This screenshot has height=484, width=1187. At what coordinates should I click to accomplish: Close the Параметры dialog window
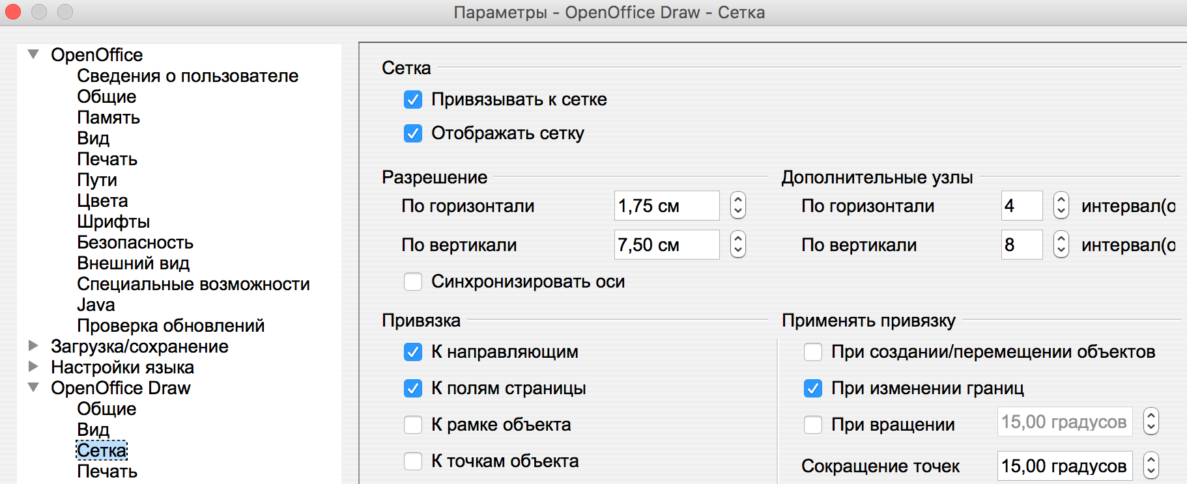(x=13, y=12)
